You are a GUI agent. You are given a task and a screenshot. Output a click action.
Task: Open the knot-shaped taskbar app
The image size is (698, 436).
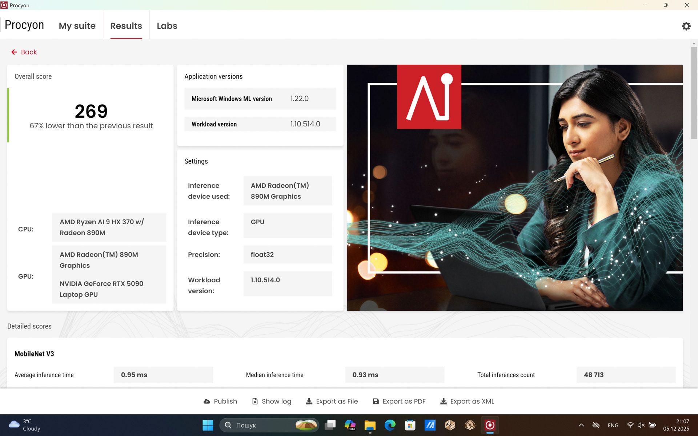470,425
